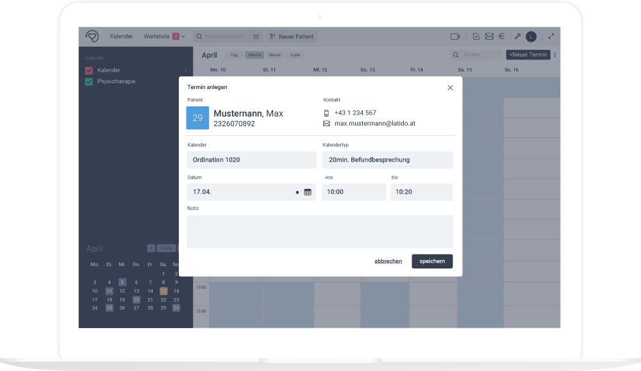Switch to the Monat view
This screenshot has height=371, width=641.
click(275, 54)
